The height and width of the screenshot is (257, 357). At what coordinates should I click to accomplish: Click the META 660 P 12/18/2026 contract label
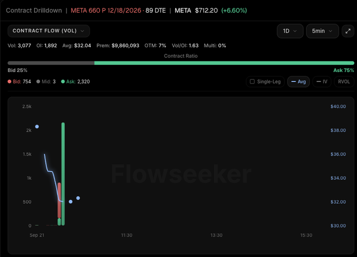106,11
